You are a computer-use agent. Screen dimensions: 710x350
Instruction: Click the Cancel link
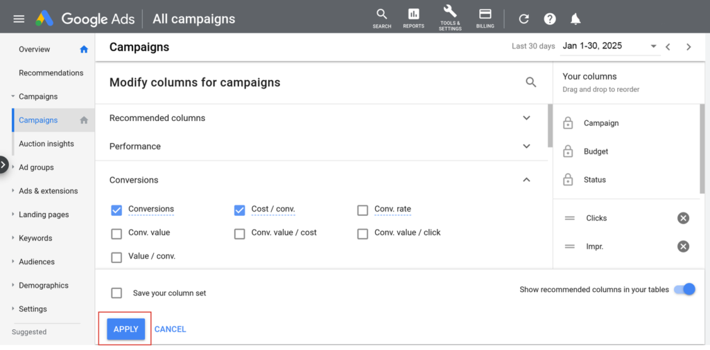170,329
